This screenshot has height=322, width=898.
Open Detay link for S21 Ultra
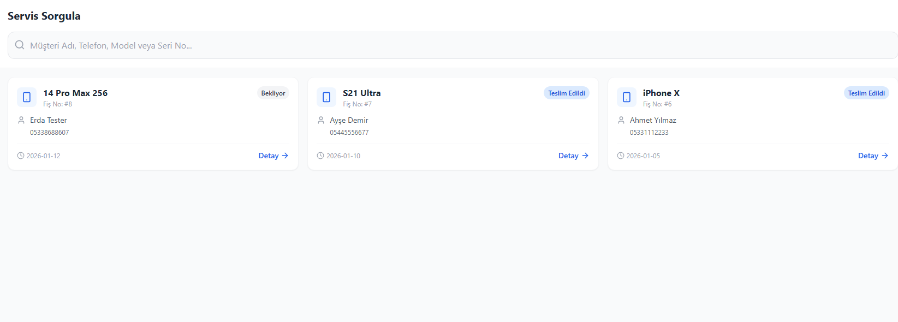pyautogui.click(x=573, y=156)
